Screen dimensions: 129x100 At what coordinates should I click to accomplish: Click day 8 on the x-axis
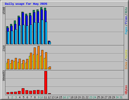point(35,97)
